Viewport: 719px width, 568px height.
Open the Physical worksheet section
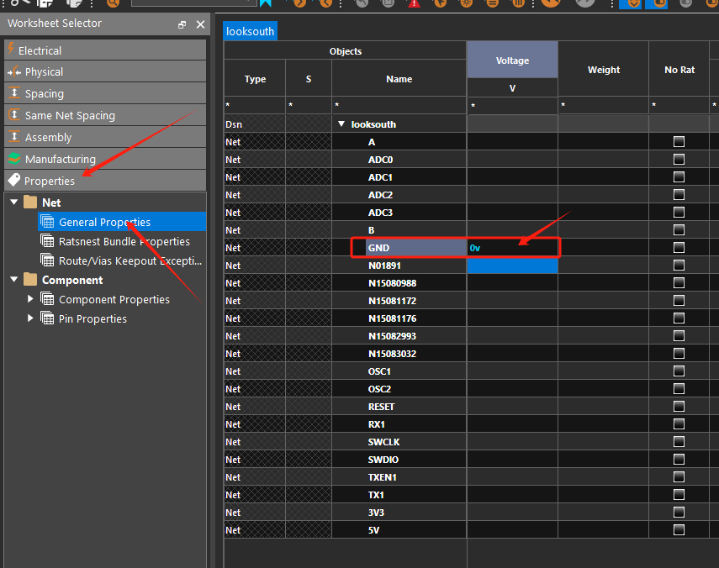[x=105, y=71]
